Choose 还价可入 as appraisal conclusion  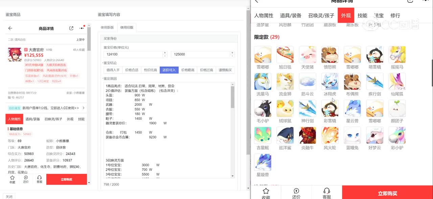click(169, 70)
